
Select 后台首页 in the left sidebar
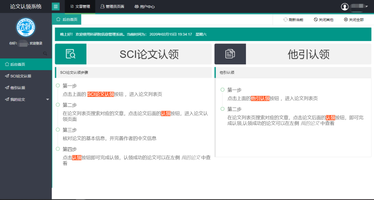pyautogui.click(x=18, y=64)
